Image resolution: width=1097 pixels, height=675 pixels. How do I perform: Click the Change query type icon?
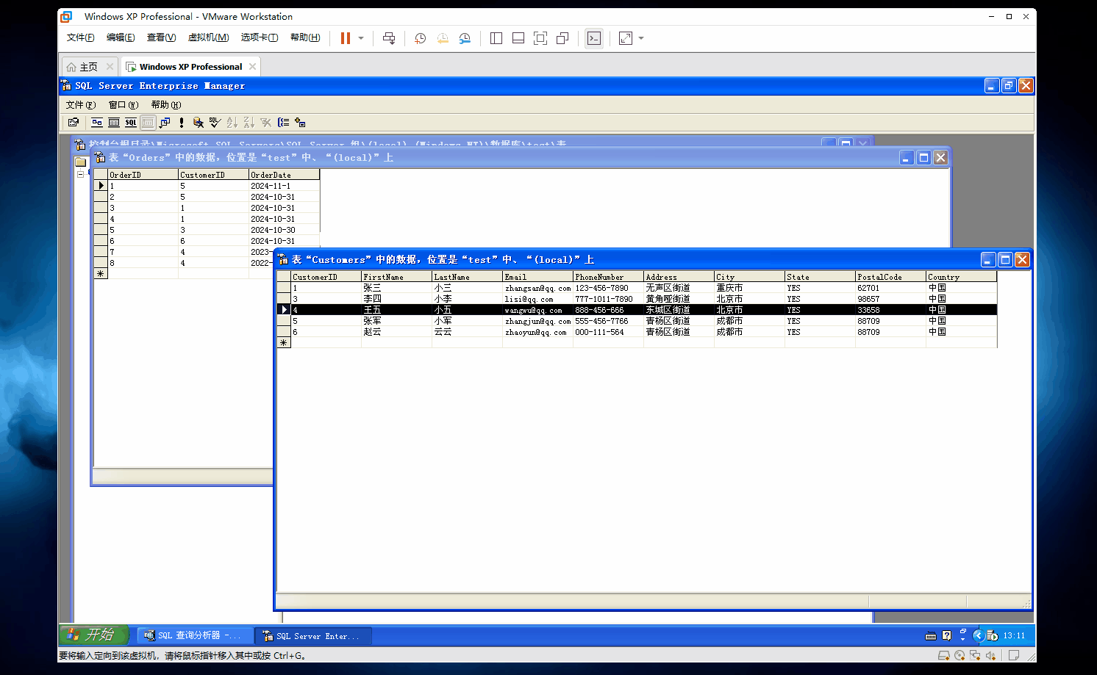[x=165, y=123]
